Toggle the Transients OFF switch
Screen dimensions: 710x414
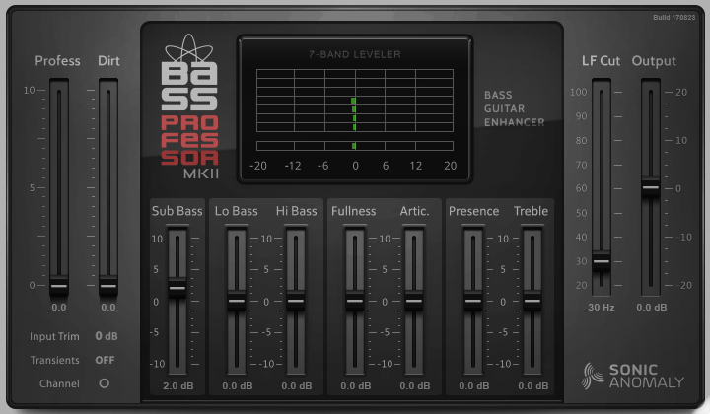[x=105, y=360]
